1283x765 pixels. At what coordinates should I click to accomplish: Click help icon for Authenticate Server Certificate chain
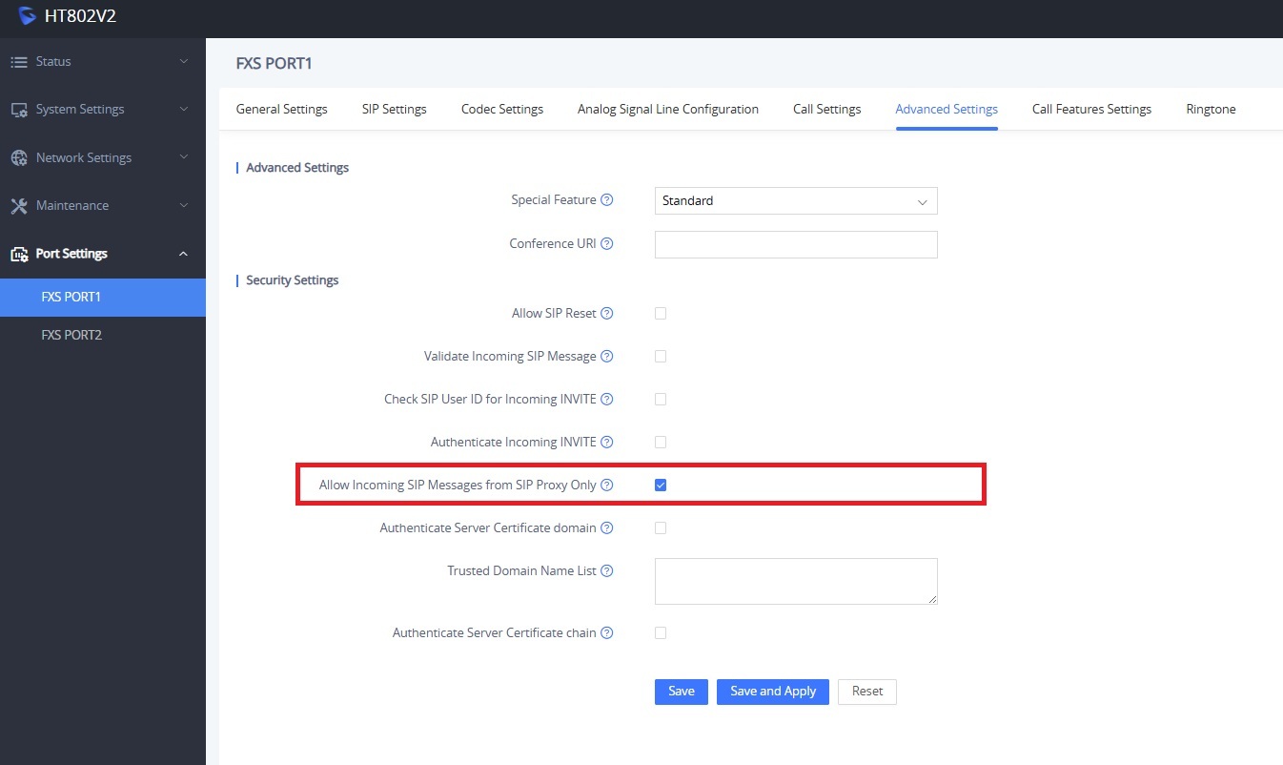click(607, 633)
